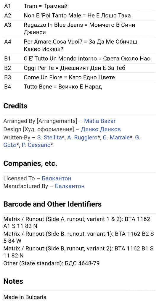Click the Barcode and Other Identifiers heading
The width and height of the screenshot is (159, 303).
pos(52,204)
